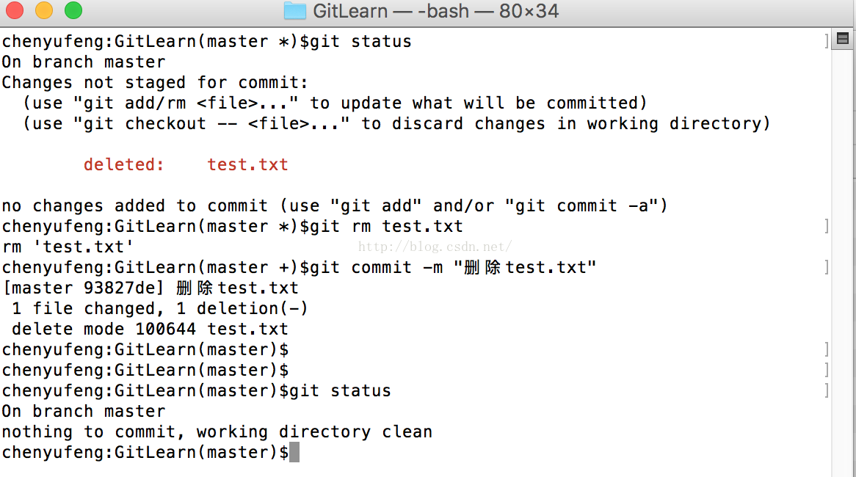The image size is (856, 477).
Task: Click the blog.csdn.net watermark URL
Action: (435, 247)
